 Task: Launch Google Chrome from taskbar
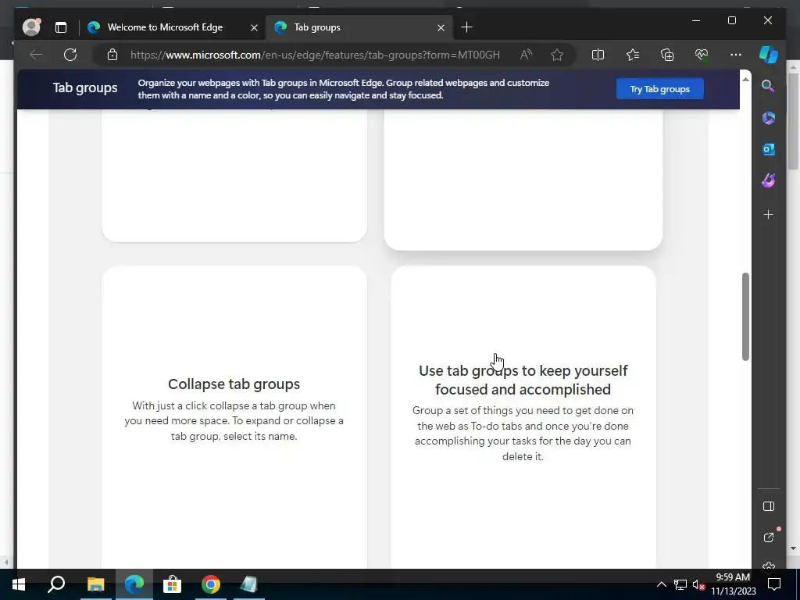point(211,584)
